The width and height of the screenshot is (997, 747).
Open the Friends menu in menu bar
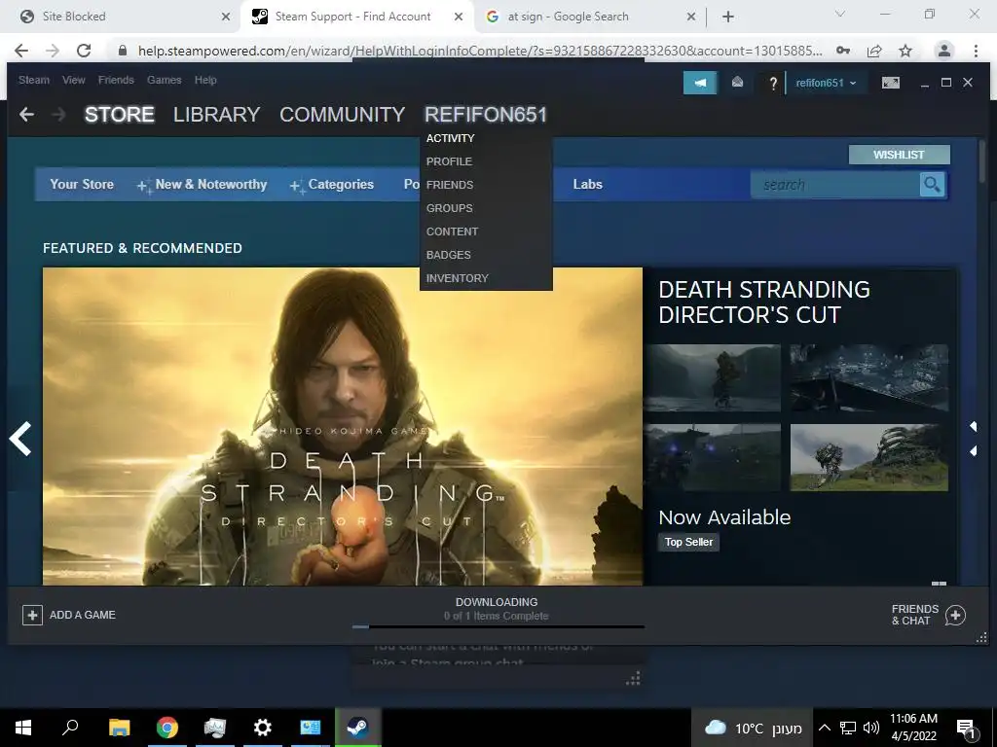pyautogui.click(x=116, y=80)
